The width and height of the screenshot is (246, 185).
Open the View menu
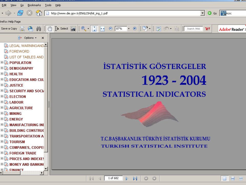click(13, 5)
